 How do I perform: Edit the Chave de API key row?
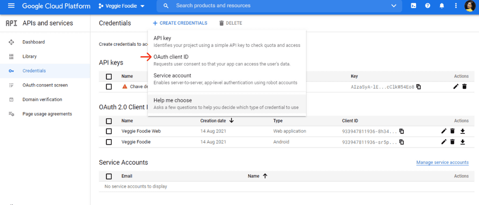click(x=456, y=87)
